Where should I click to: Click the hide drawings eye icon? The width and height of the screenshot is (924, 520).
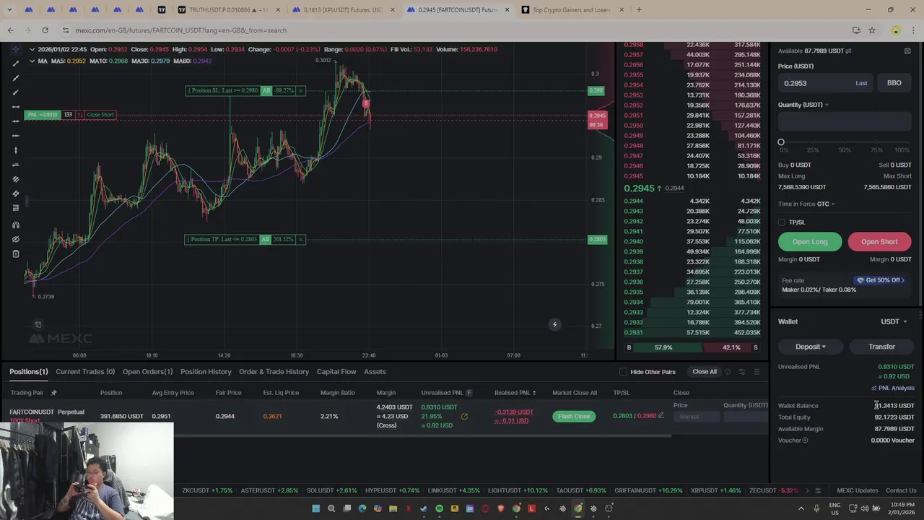[16, 239]
